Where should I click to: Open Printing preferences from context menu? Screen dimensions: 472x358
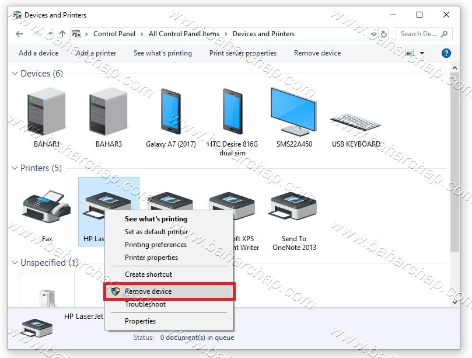click(169, 245)
